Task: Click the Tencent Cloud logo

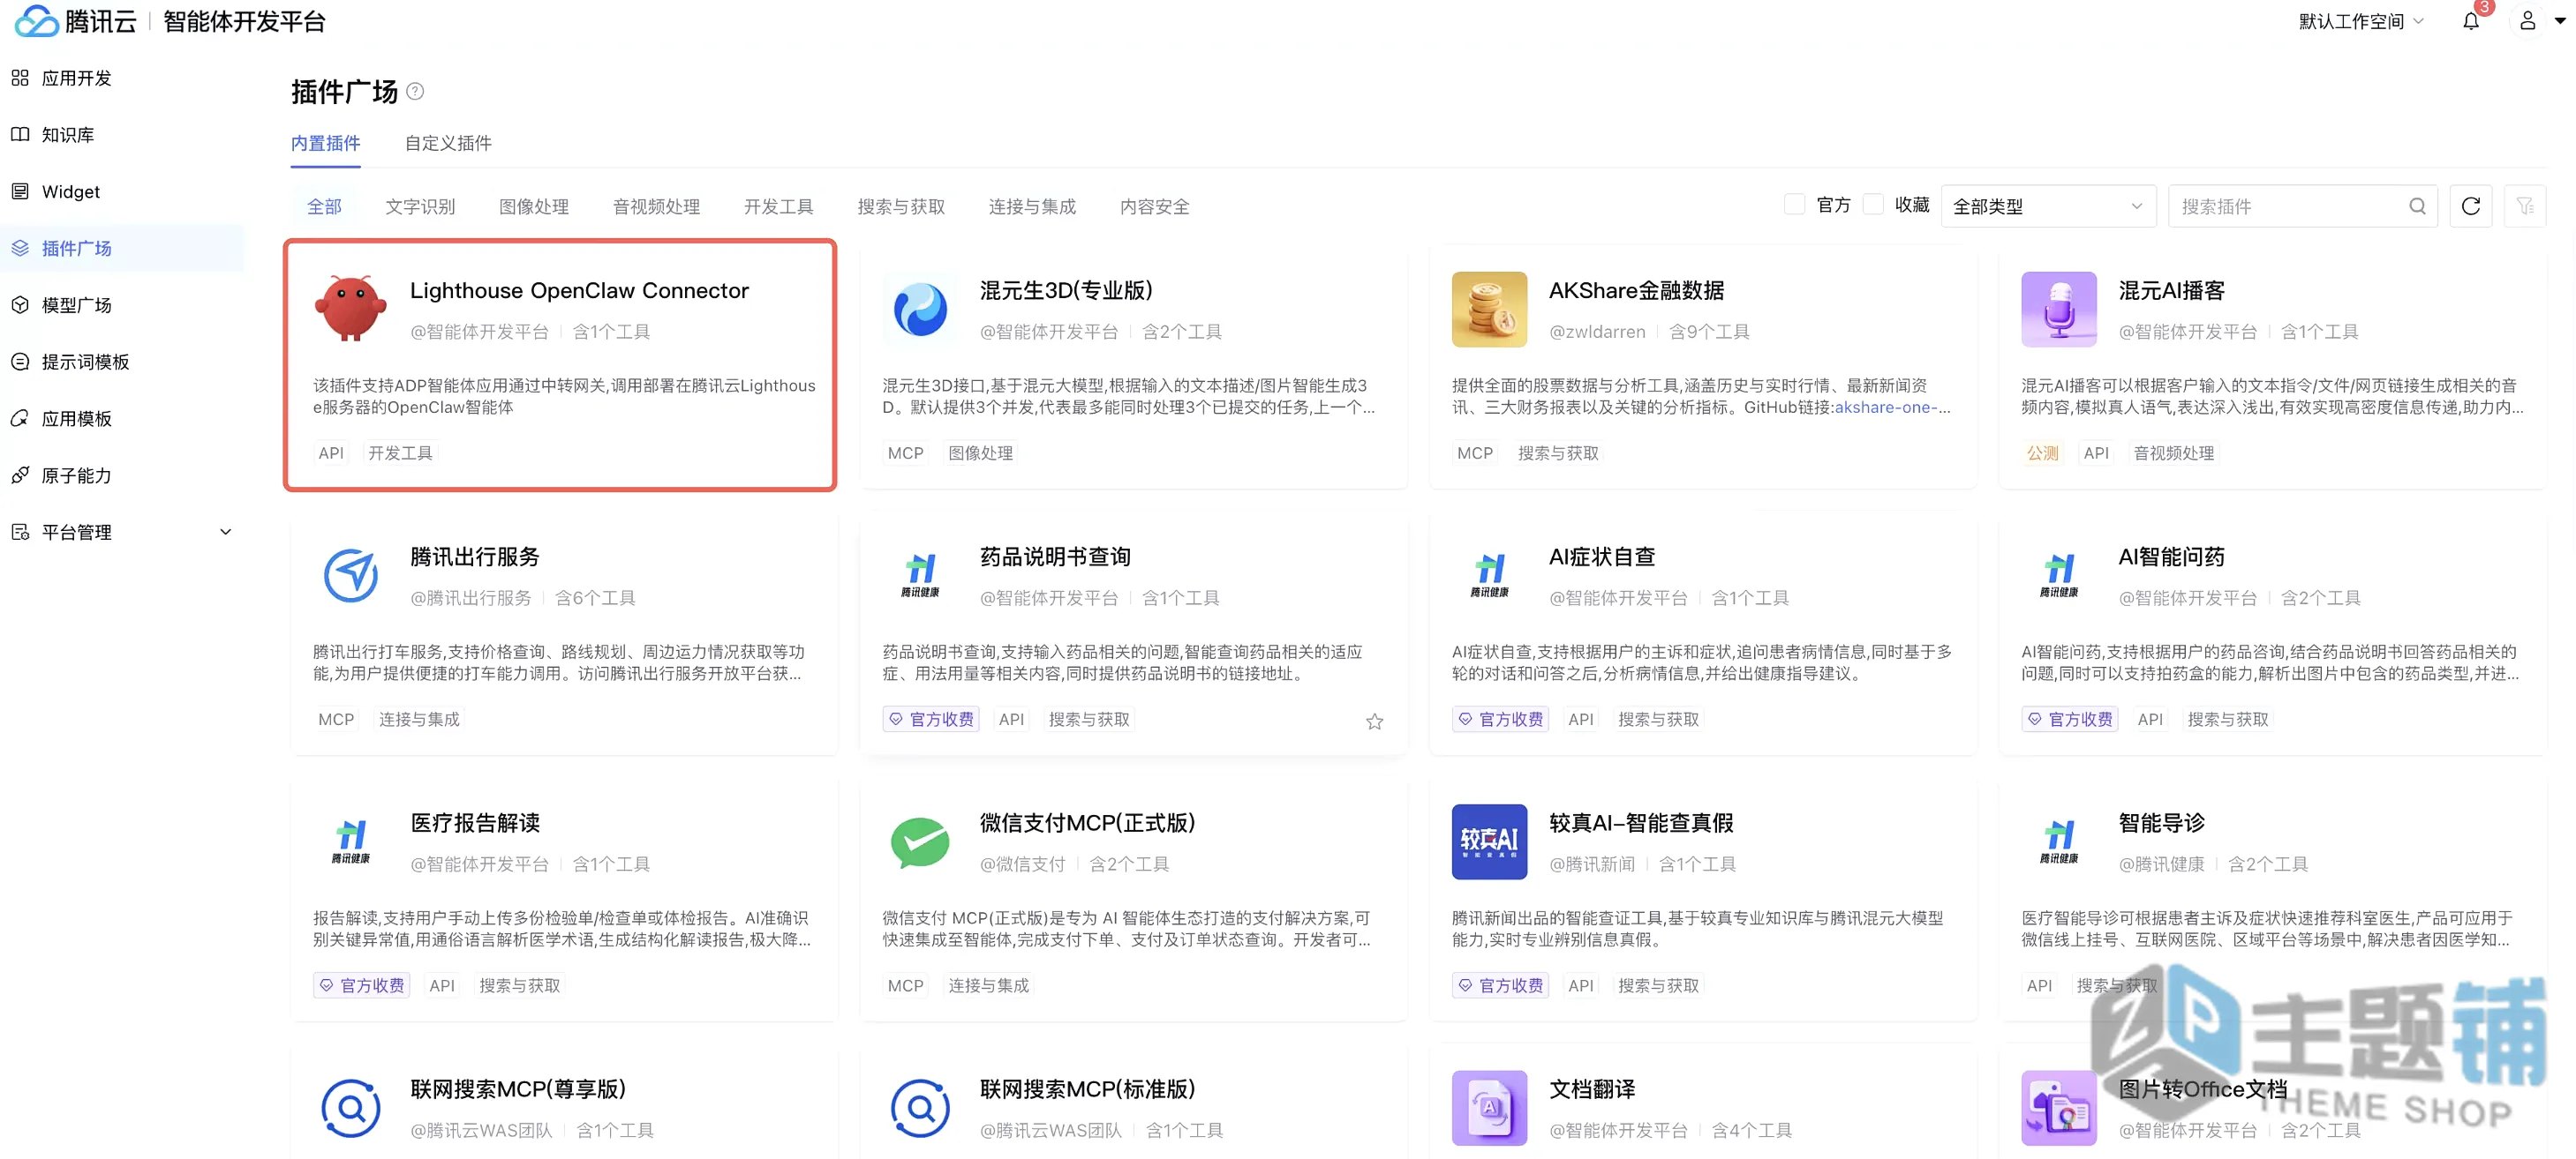Action: coord(75,21)
